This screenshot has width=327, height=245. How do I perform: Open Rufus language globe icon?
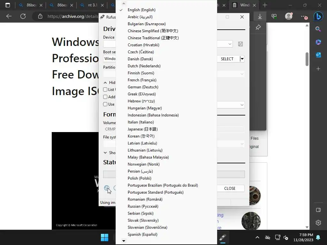coord(107,188)
